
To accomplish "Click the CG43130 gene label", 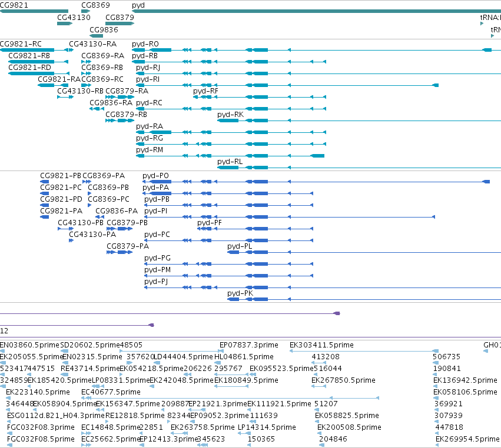I will [x=74, y=17].
